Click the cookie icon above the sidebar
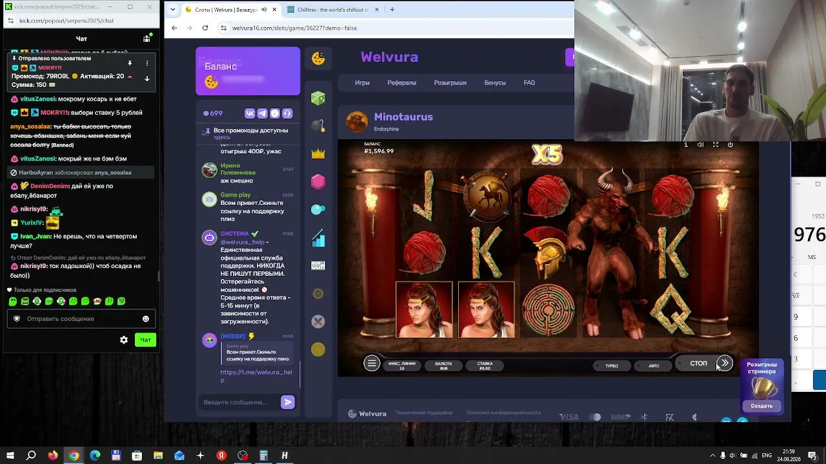826x464 pixels. (x=318, y=58)
